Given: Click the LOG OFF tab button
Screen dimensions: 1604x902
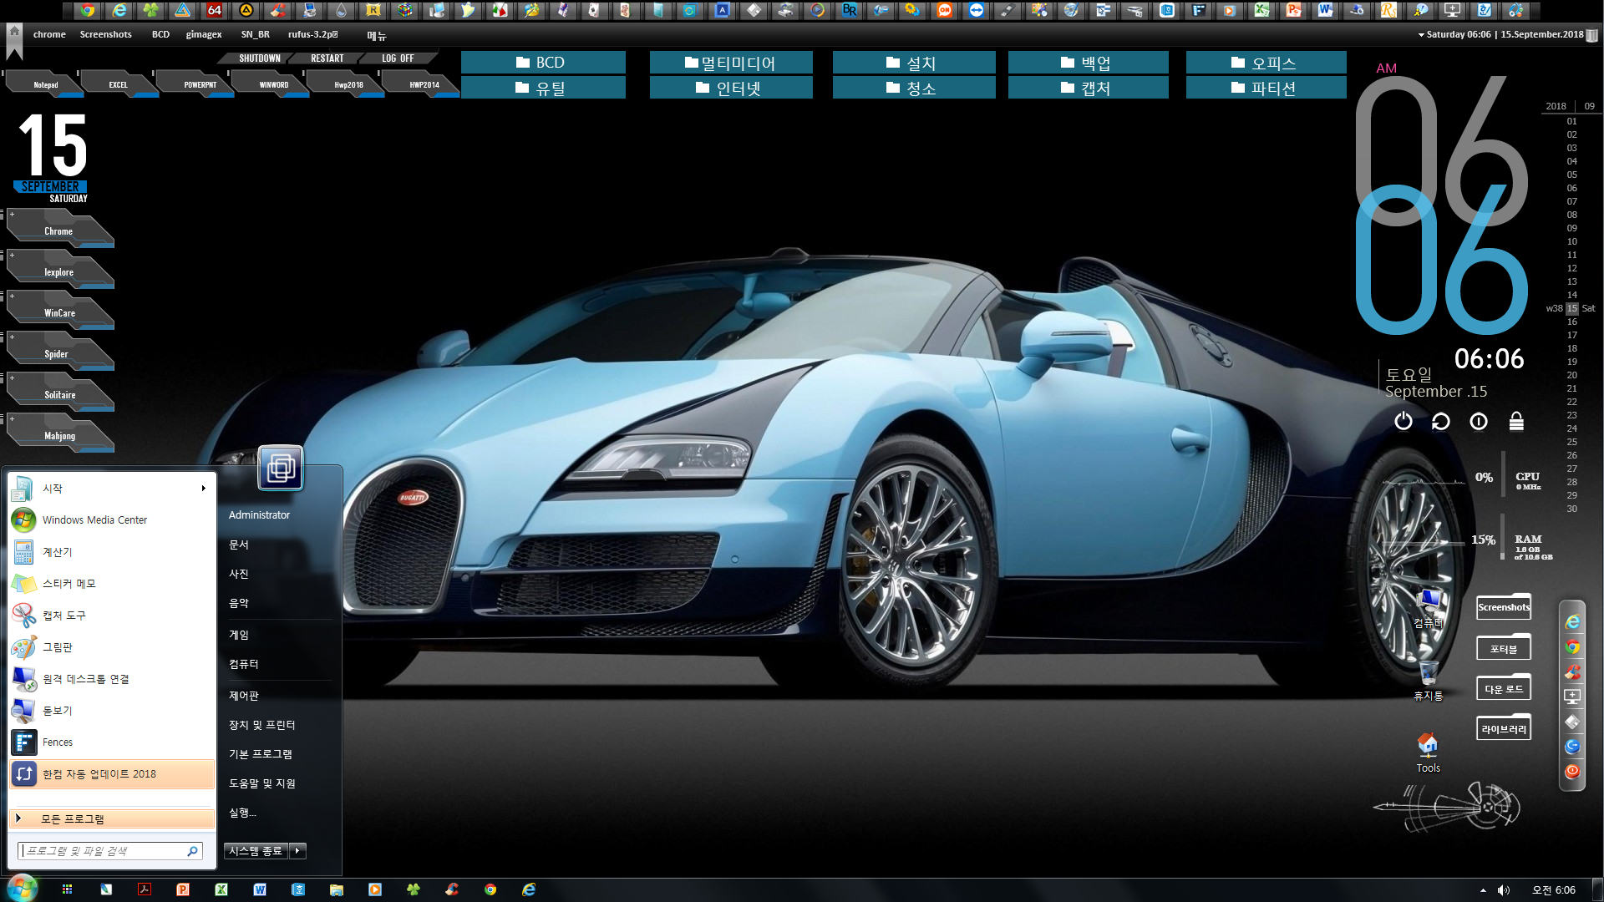Looking at the screenshot, I should 398,58.
